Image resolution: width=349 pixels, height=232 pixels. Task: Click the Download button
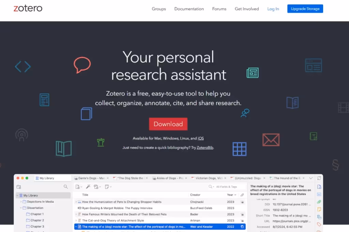[x=168, y=124]
